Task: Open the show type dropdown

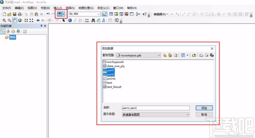Action: coord(187,115)
